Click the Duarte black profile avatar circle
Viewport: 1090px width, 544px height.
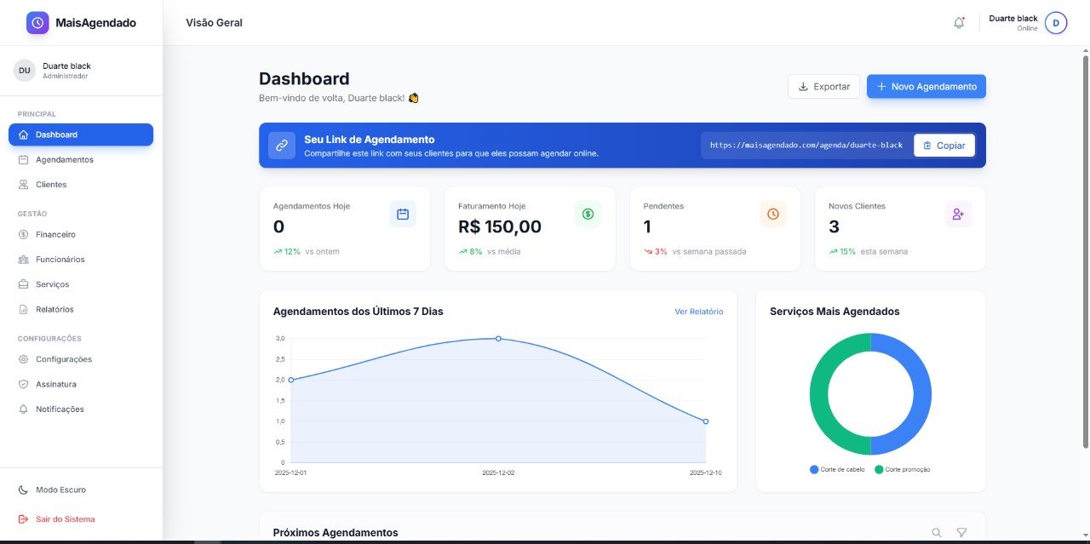tap(1055, 22)
